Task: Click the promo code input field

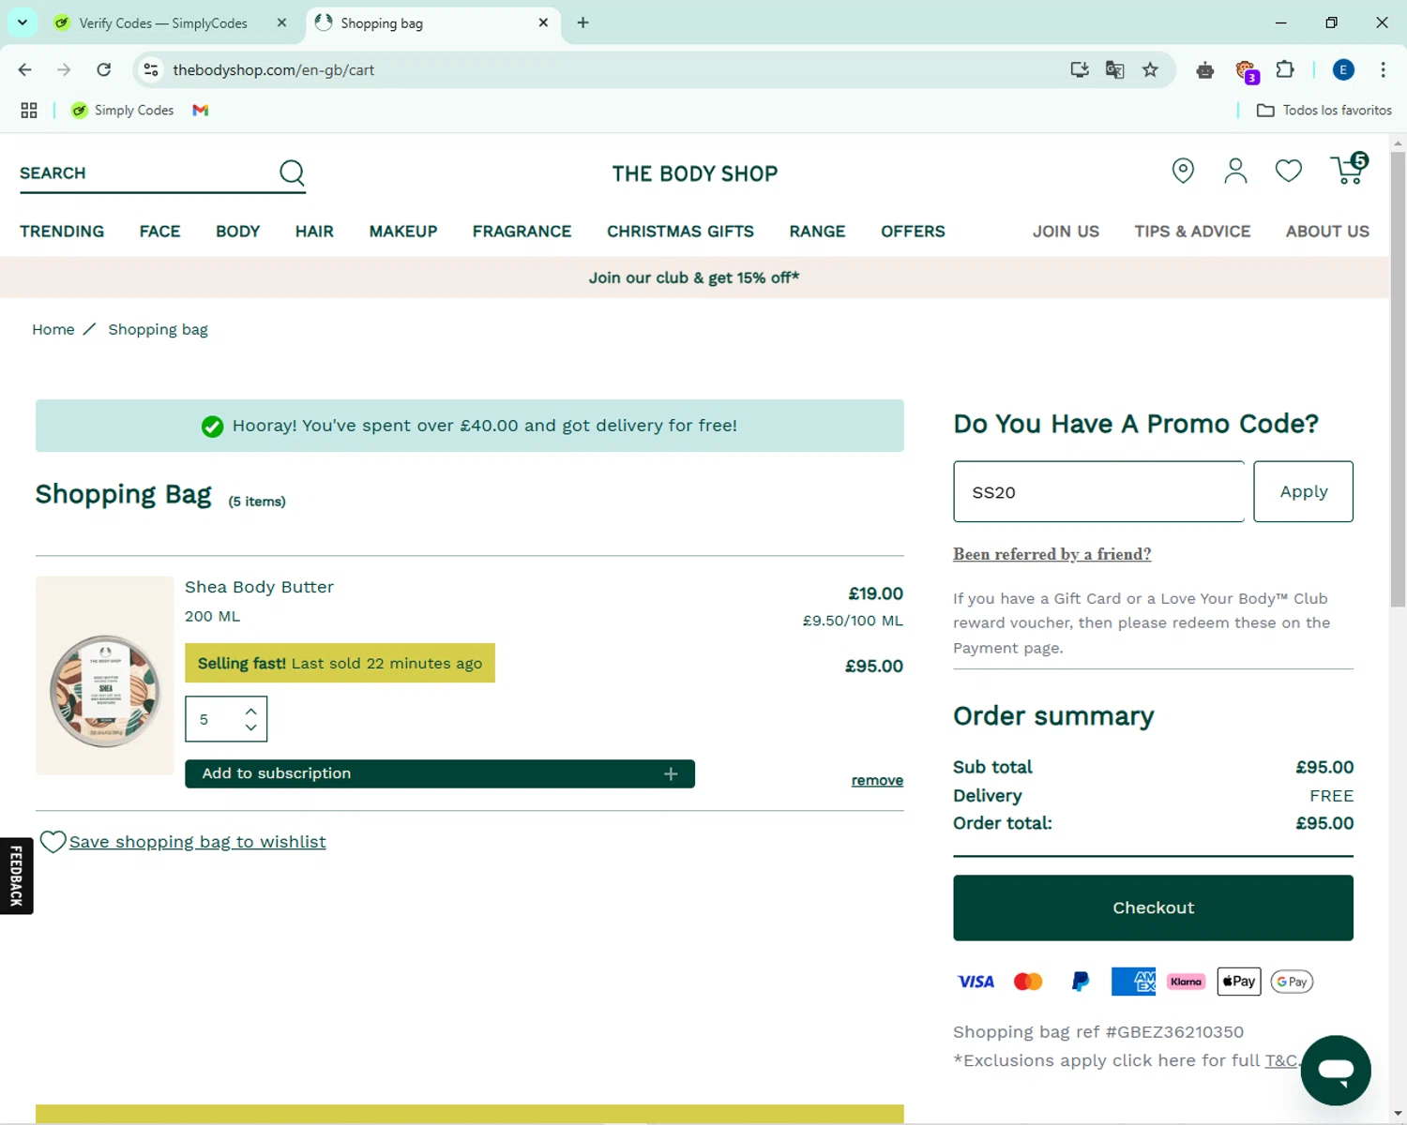Action: [x=1098, y=491]
